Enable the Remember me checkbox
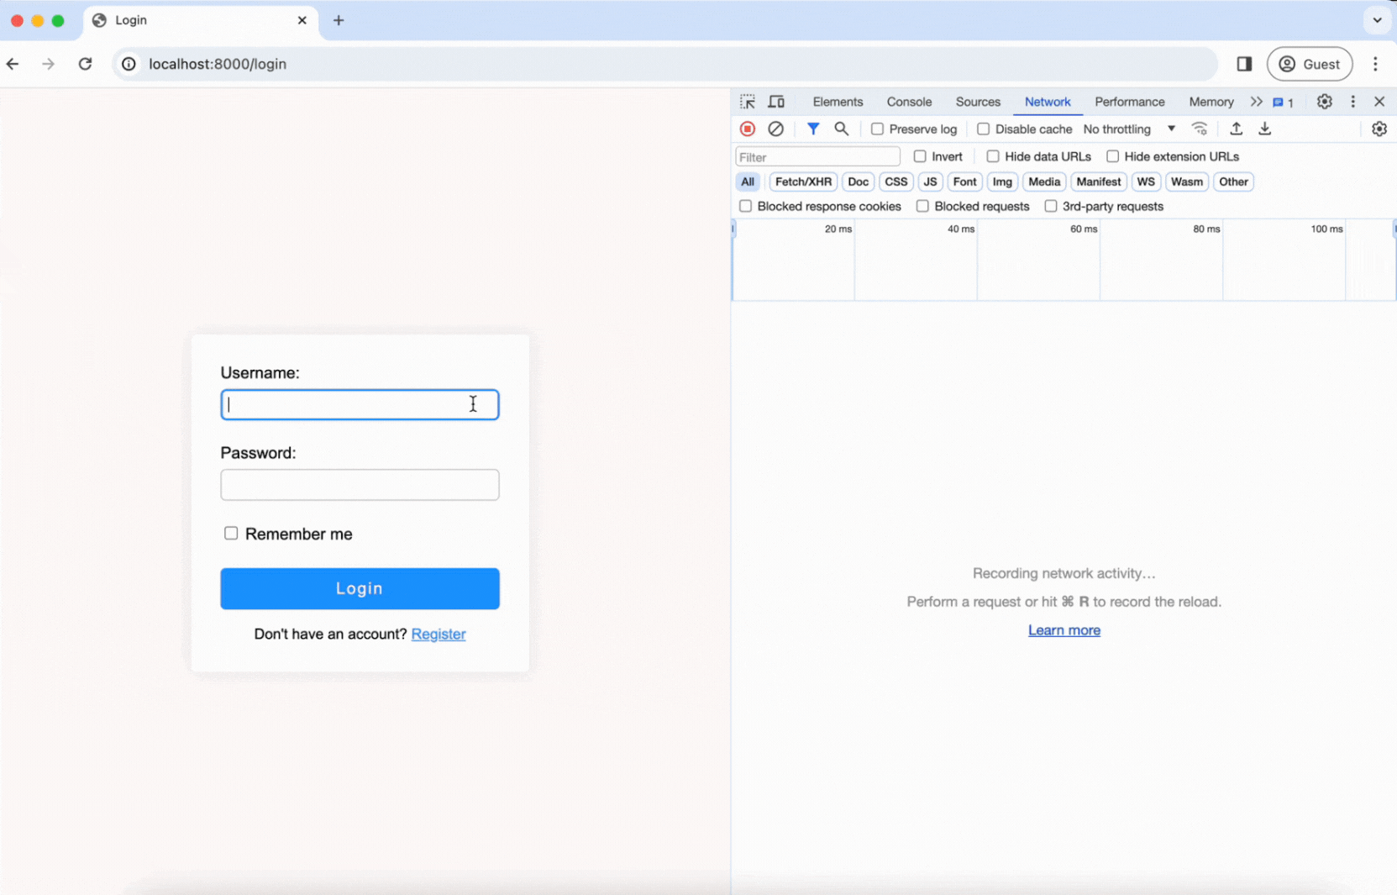1397x895 pixels. coord(230,533)
